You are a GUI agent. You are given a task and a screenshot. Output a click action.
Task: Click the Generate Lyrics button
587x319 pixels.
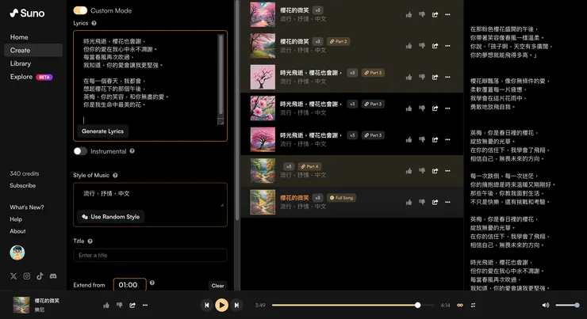click(102, 131)
